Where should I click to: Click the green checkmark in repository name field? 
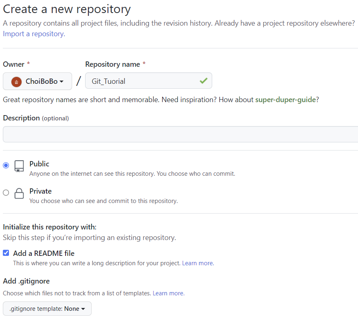[203, 81]
